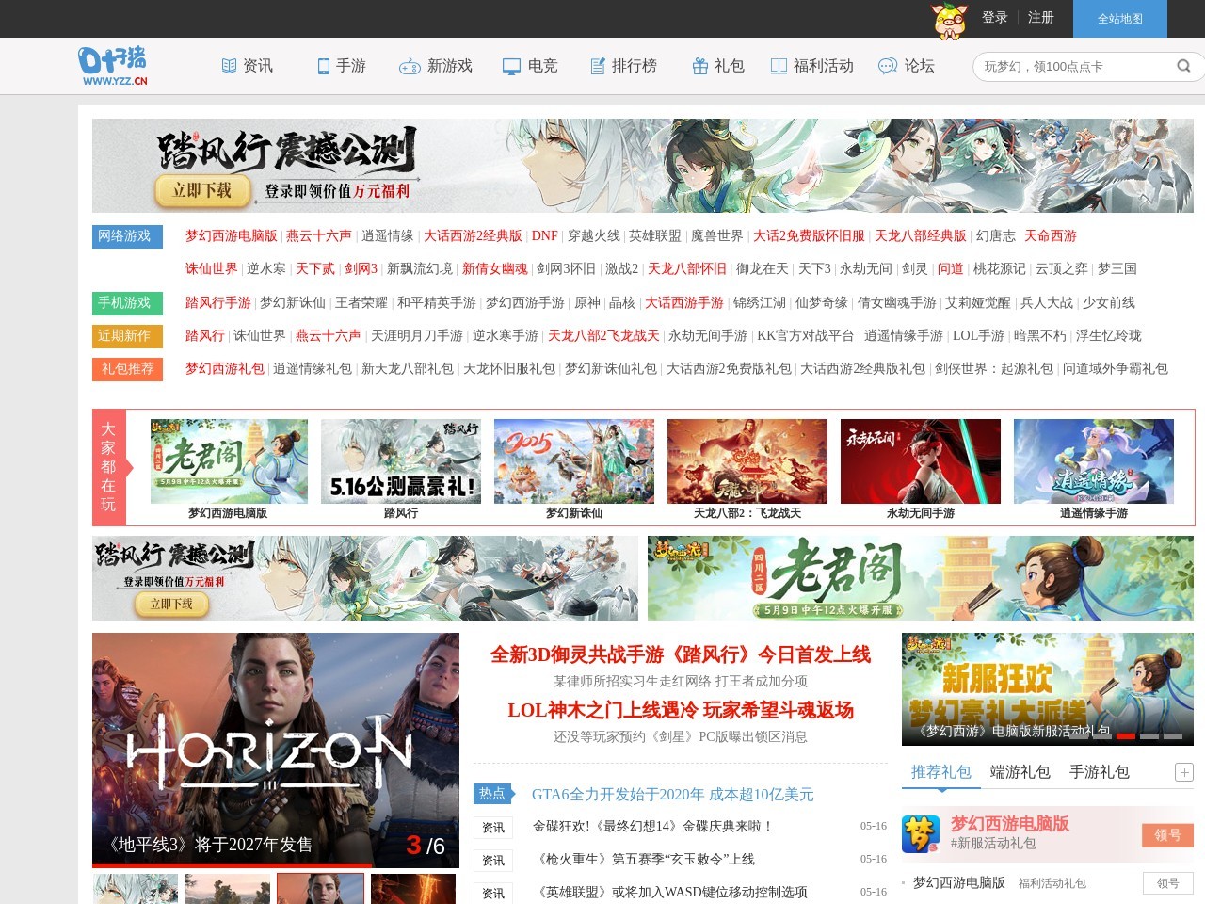Screen dimensions: 1205x904
Task: Click the plus icon beside gift tabs
Action: tap(1184, 772)
